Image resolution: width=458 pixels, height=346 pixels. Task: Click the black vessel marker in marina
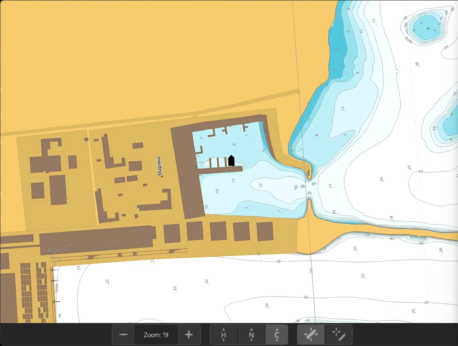[231, 160]
